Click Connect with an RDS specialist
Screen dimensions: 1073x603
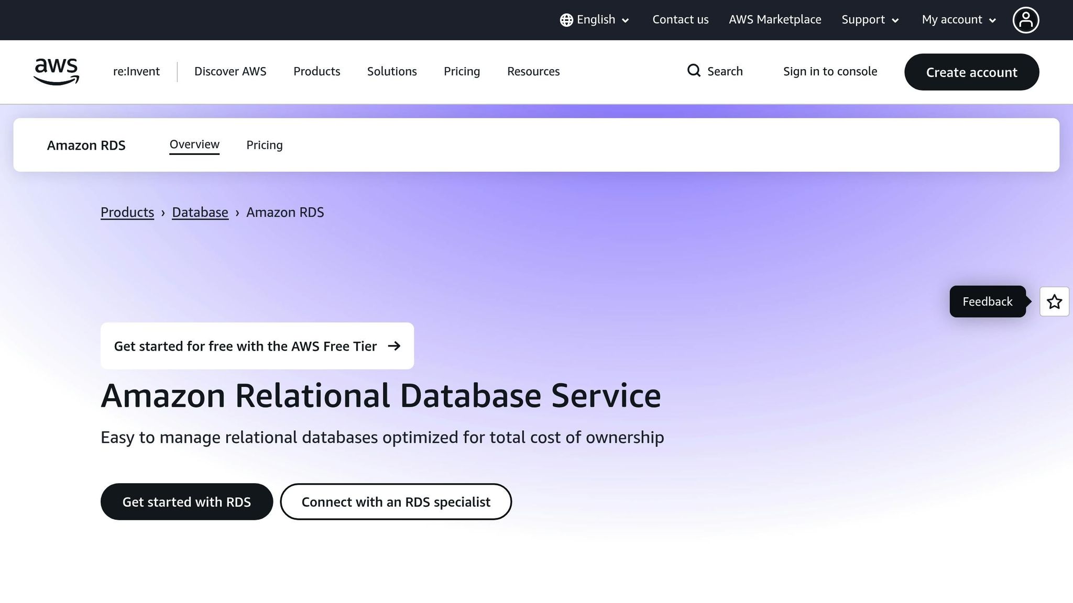pyautogui.click(x=396, y=501)
